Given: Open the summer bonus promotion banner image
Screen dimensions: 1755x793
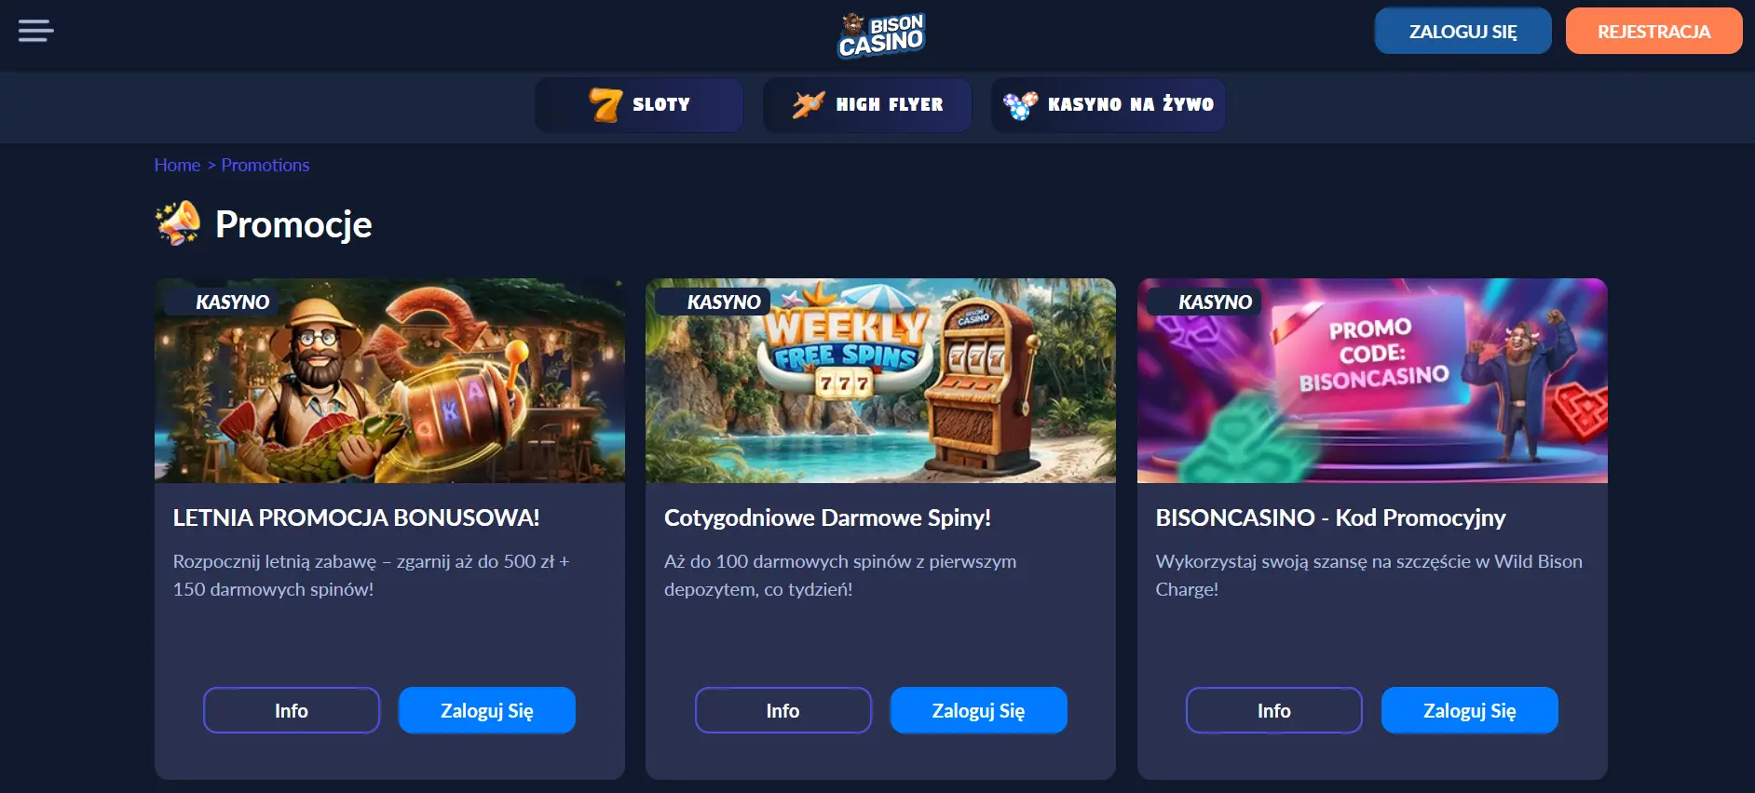Looking at the screenshot, I should click(x=389, y=381).
